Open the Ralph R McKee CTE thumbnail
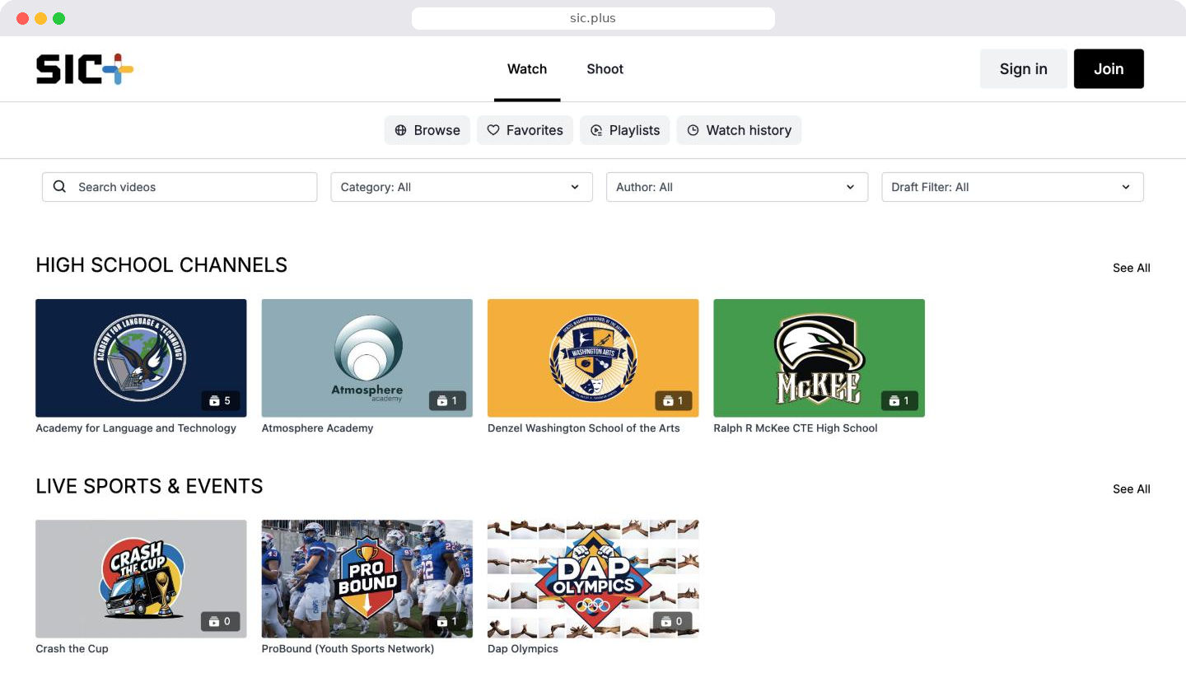This screenshot has width=1186, height=687. [x=819, y=358]
